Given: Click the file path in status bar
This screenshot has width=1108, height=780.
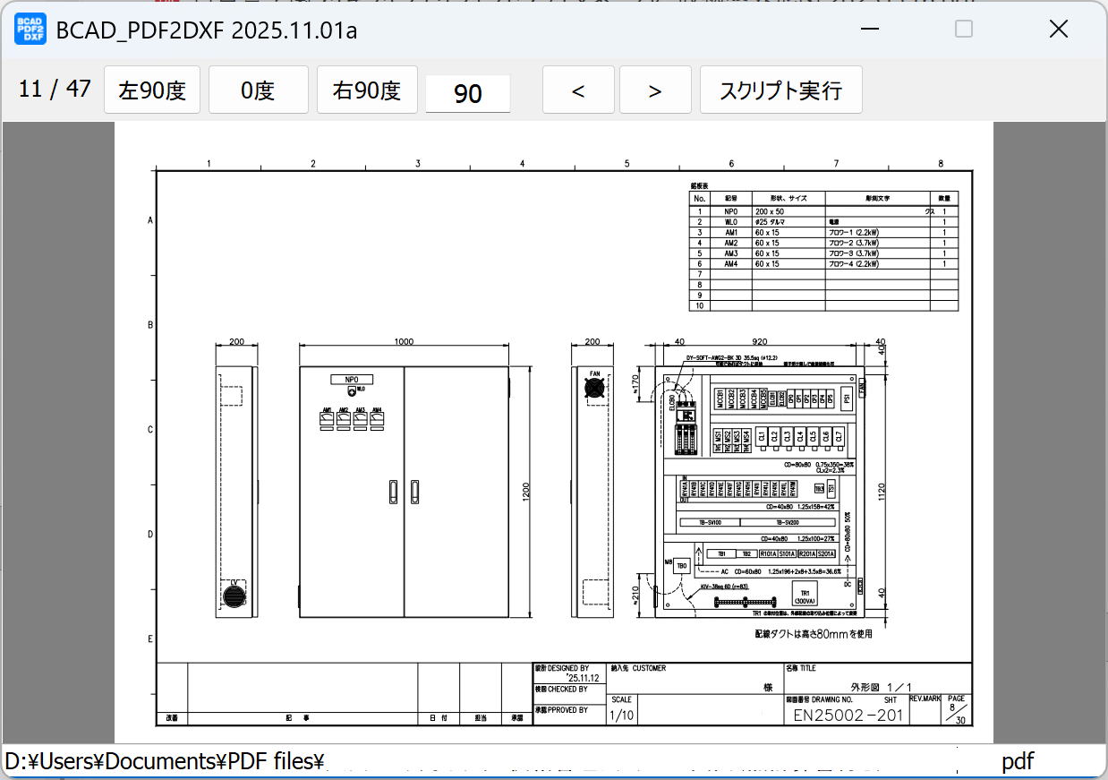Looking at the screenshot, I should (x=164, y=761).
